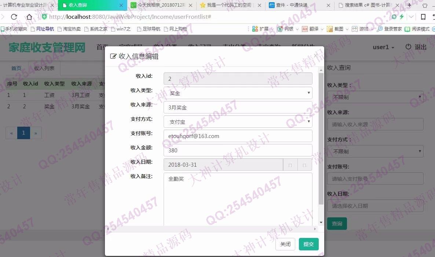The height and width of the screenshot is (257, 435).
Task: Open the 扩展 extensions dropdown in bookmarks bar
Action: (x=261, y=29)
